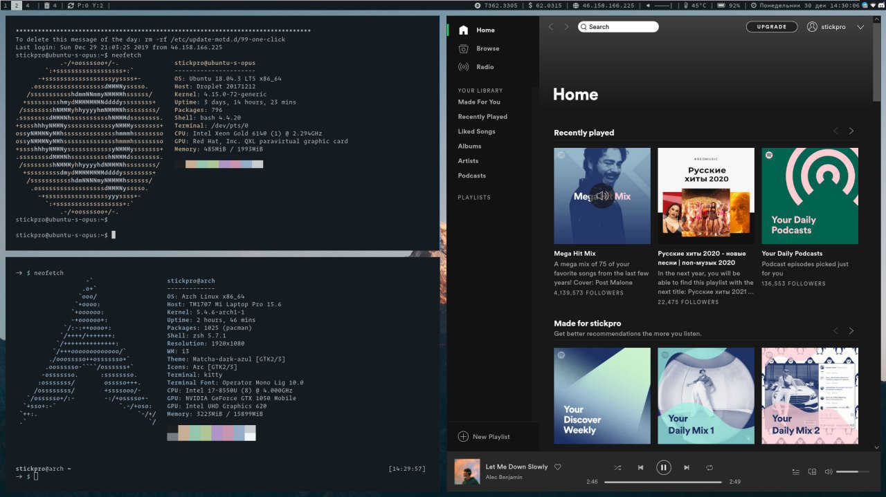Click the stickpro user avatar icon

812,27
